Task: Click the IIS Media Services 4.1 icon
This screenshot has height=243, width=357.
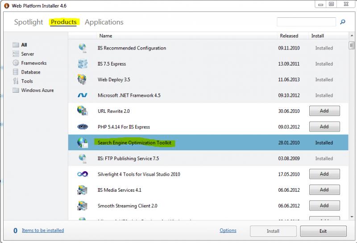Action: coord(82,190)
